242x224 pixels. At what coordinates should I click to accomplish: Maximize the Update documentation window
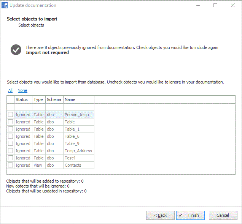click(215, 6)
